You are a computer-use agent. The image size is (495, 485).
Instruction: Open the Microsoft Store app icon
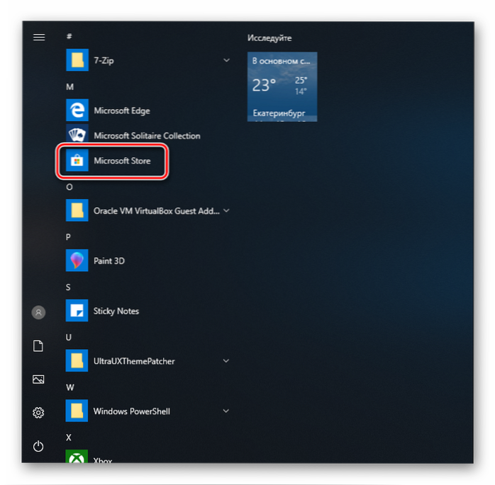coord(77,161)
